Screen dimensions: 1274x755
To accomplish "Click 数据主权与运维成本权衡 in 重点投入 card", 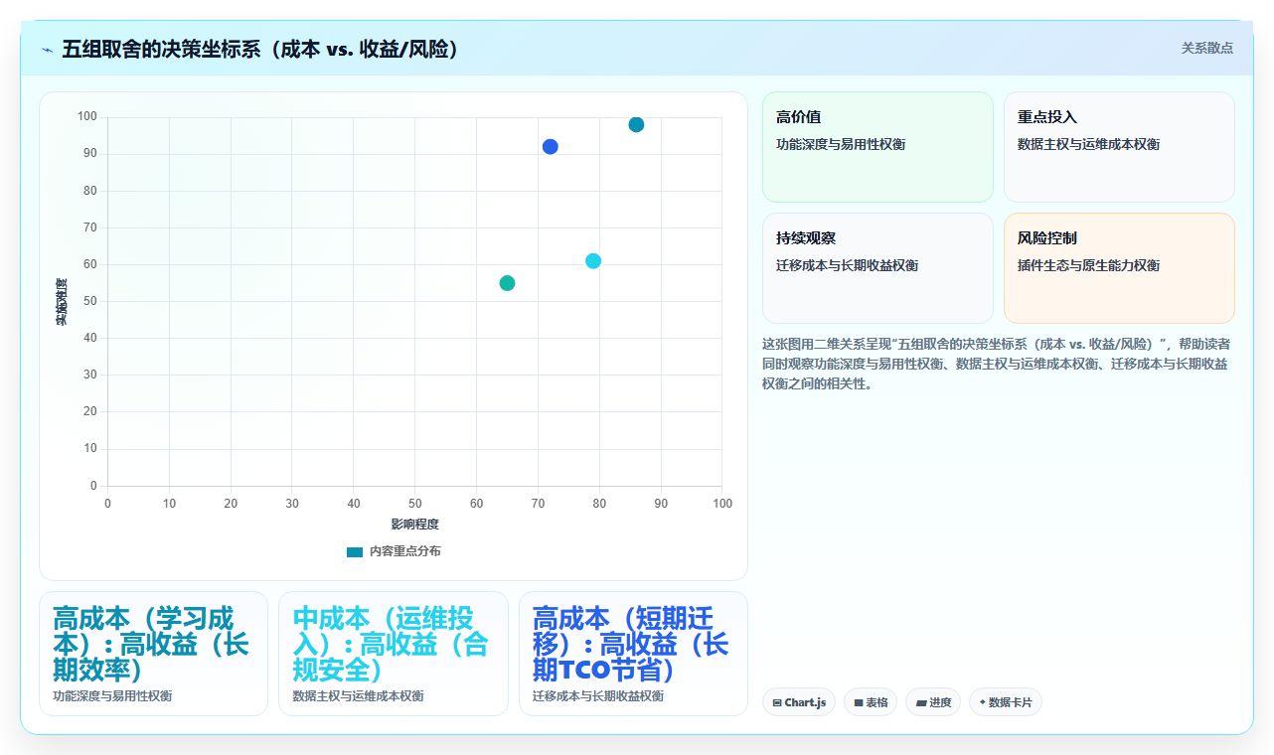I will click(x=1089, y=144).
